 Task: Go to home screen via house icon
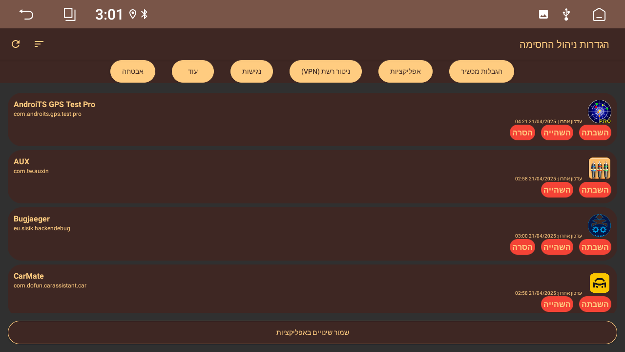click(x=599, y=14)
